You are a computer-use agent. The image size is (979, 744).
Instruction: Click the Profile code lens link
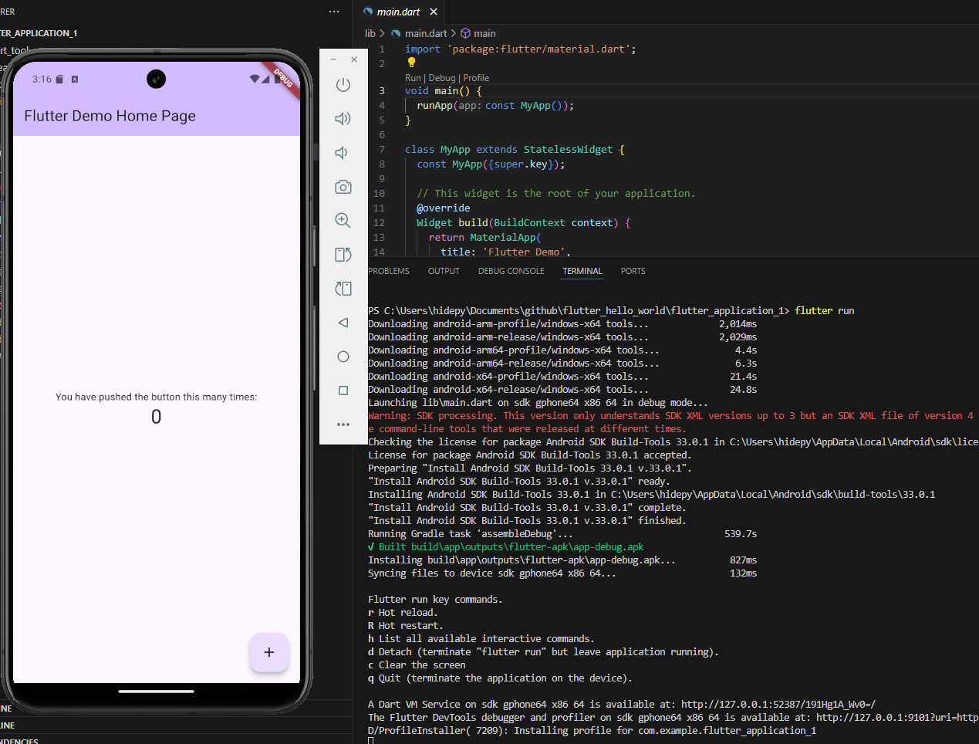tap(476, 78)
